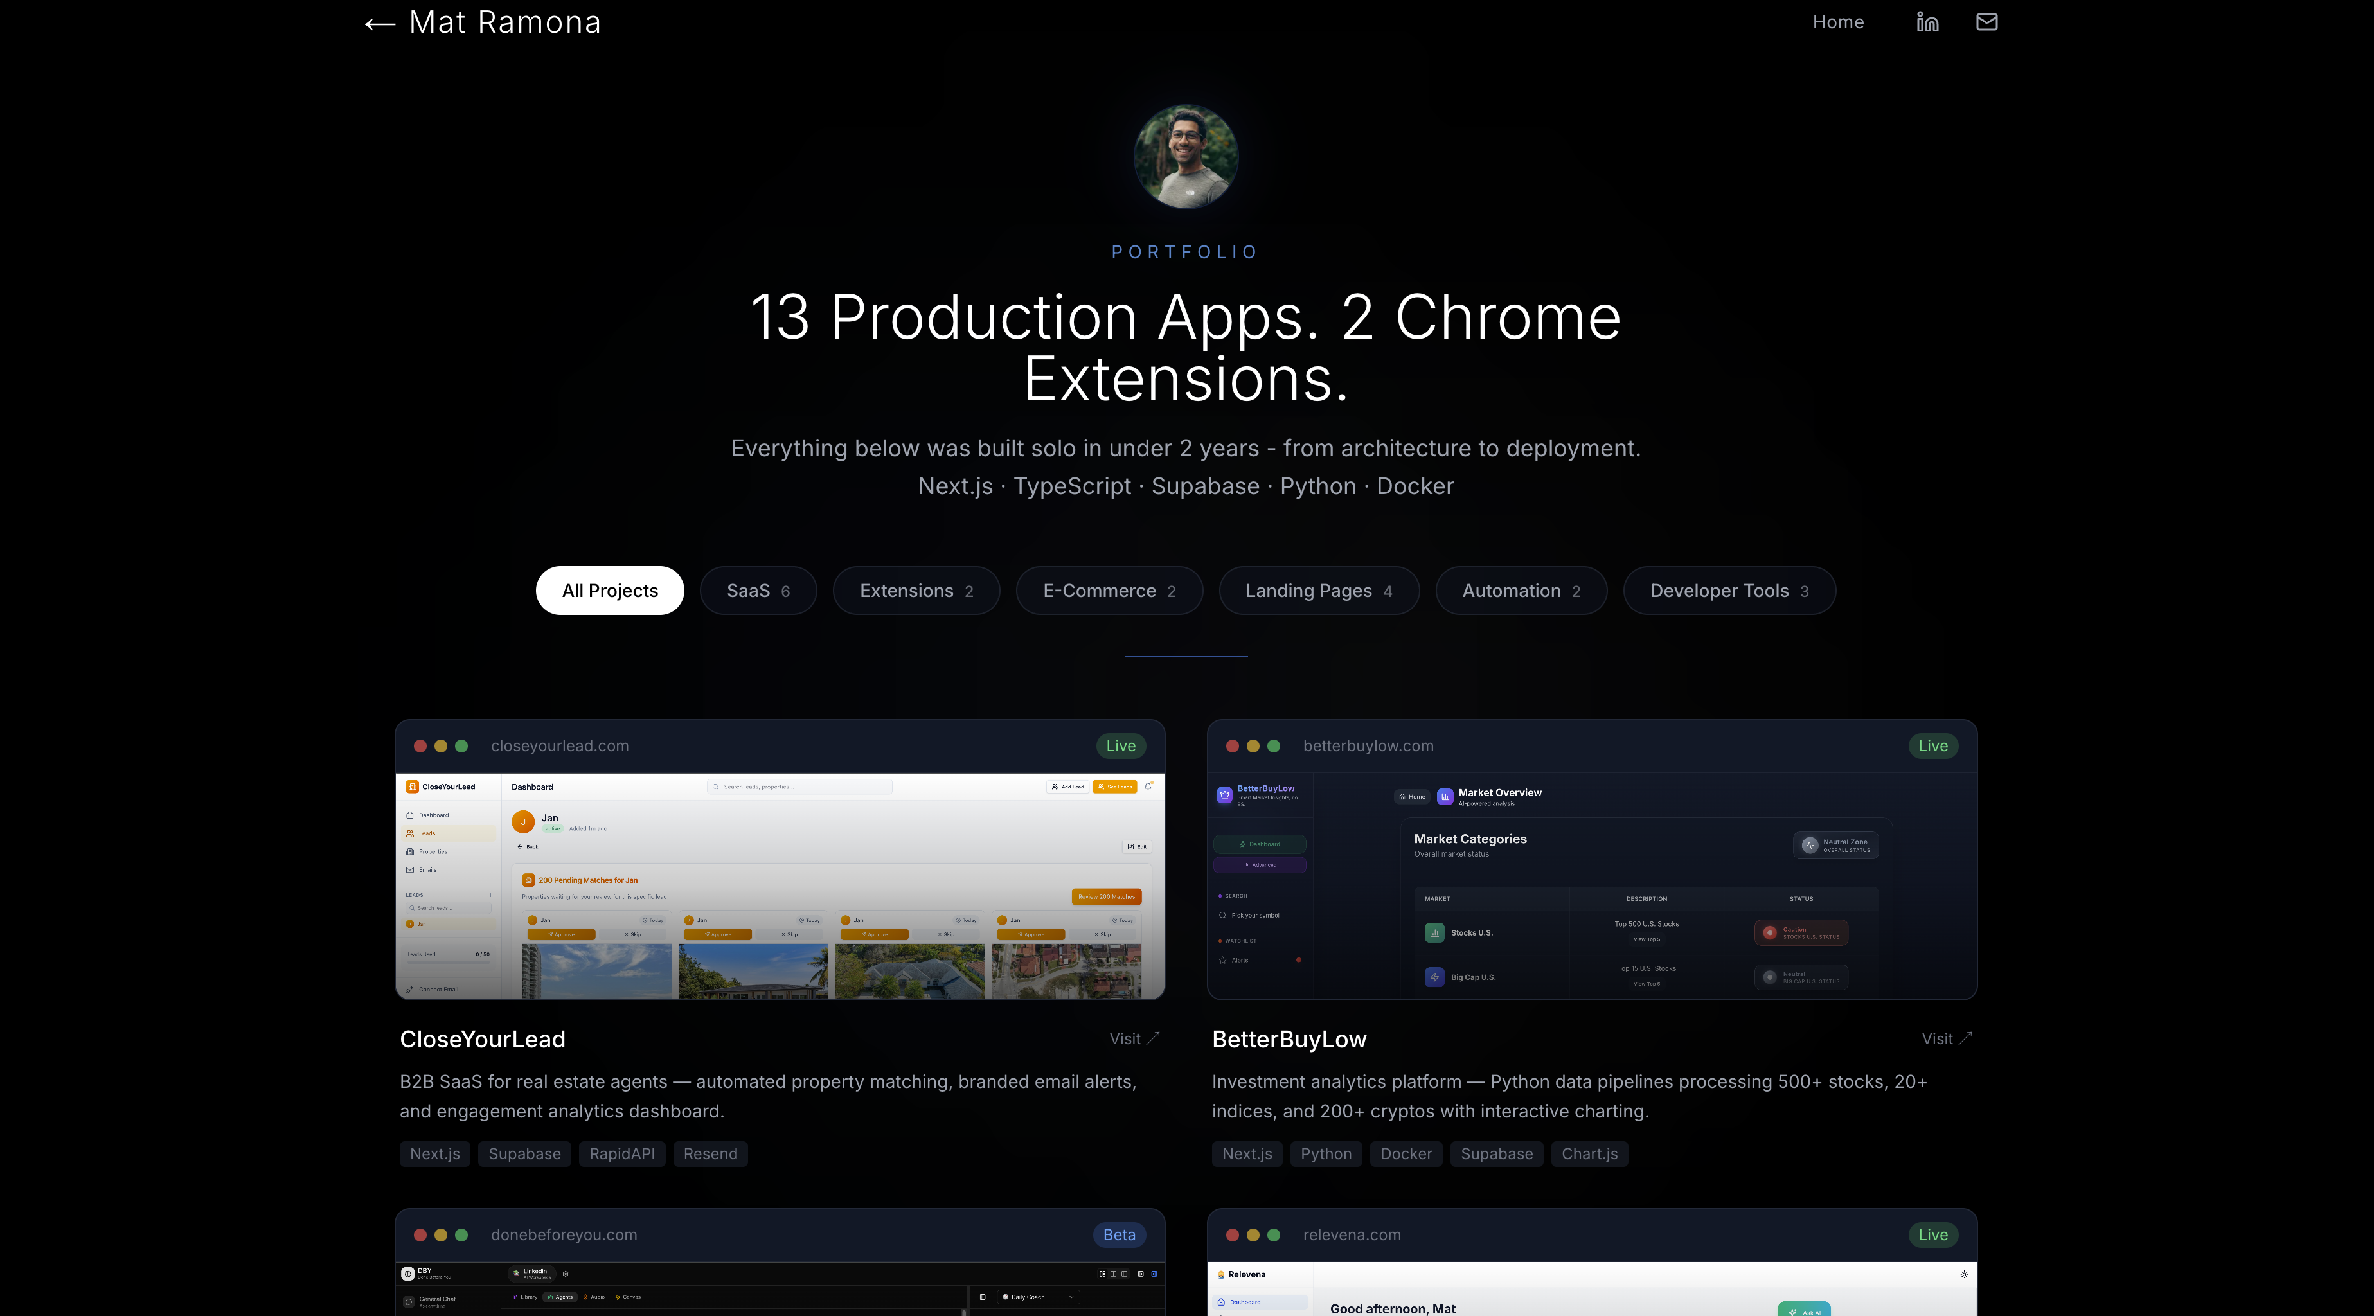The width and height of the screenshot is (2374, 1316).
Task: Switch to E-Commerce filter
Action: [x=1109, y=591]
